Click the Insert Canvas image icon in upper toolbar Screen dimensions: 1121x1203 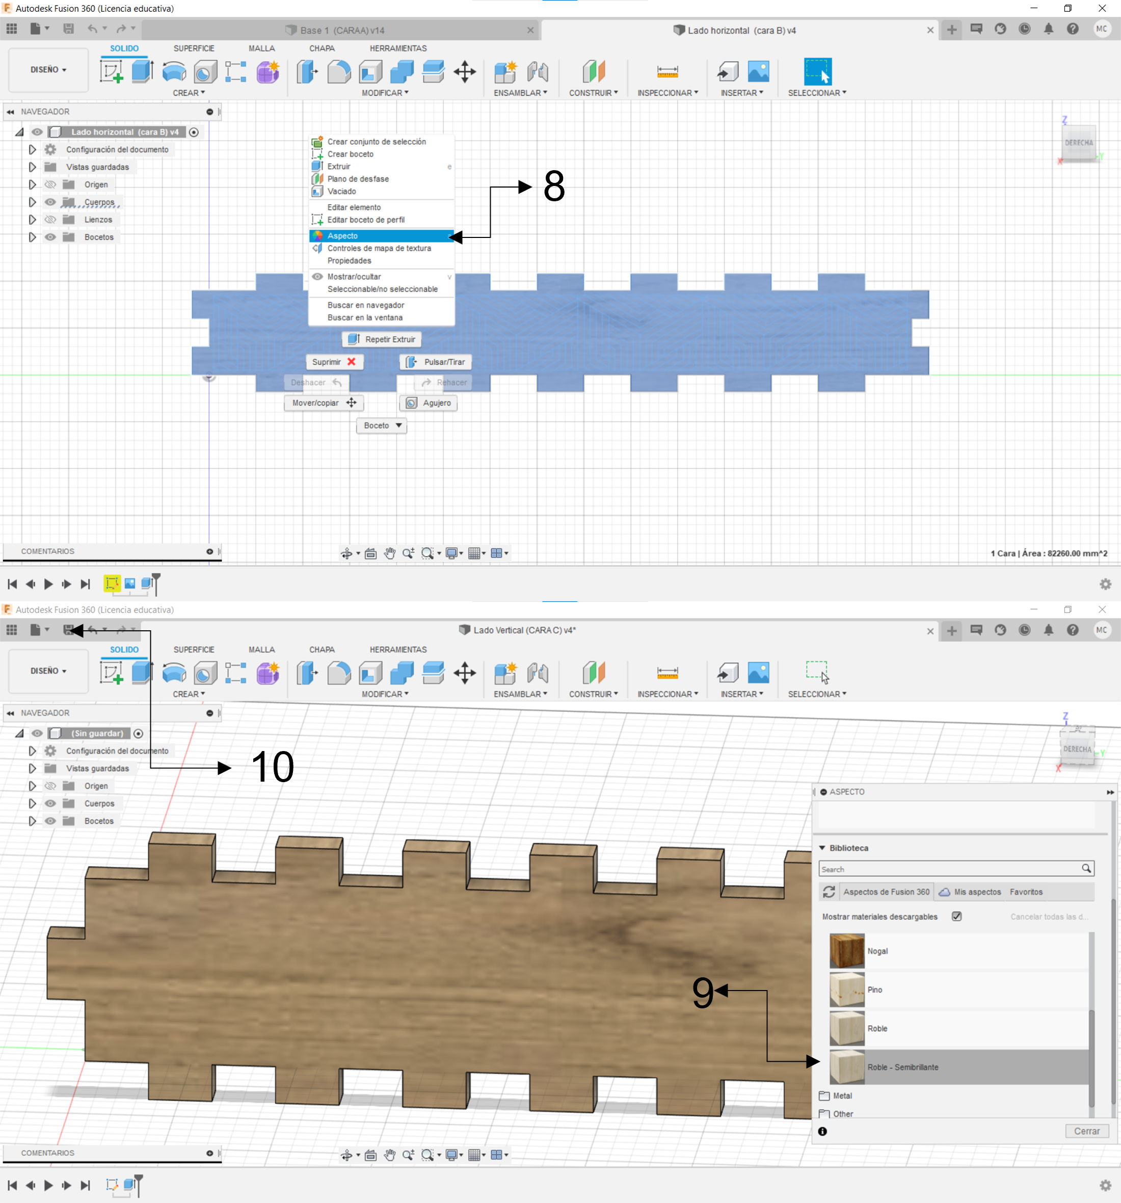click(x=758, y=71)
